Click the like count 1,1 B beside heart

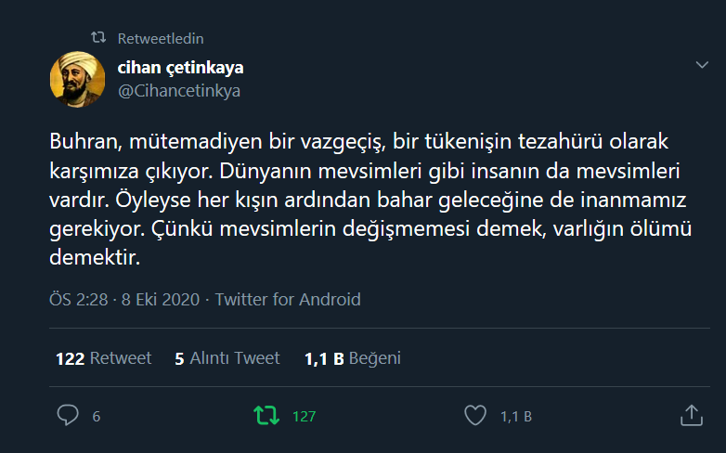[516, 417]
